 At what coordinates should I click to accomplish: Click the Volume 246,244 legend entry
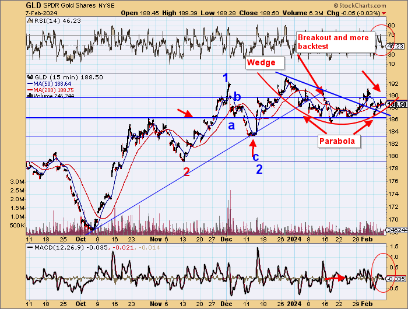coord(54,96)
